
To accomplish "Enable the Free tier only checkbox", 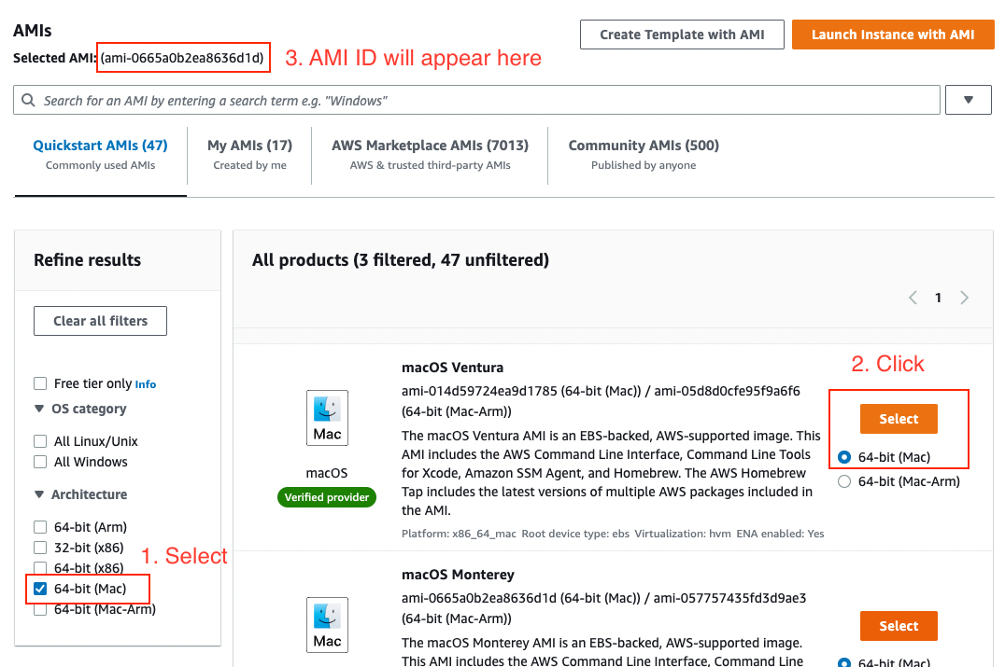I will (40, 383).
